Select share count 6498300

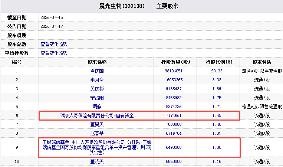coord(174,147)
